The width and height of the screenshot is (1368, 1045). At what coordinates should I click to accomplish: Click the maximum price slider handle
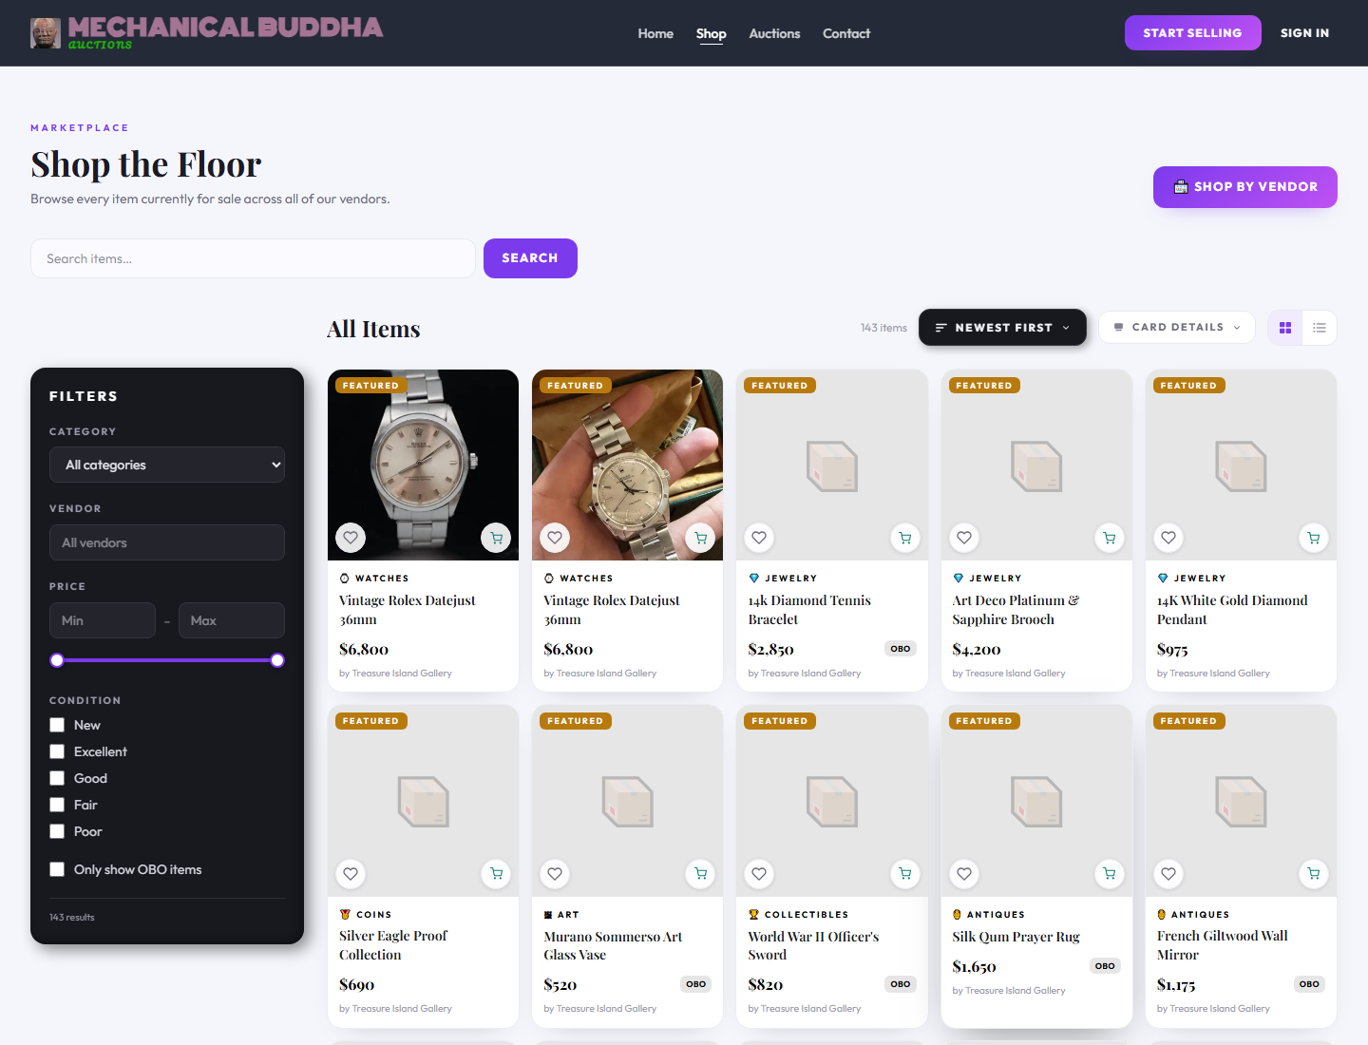click(277, 660)
